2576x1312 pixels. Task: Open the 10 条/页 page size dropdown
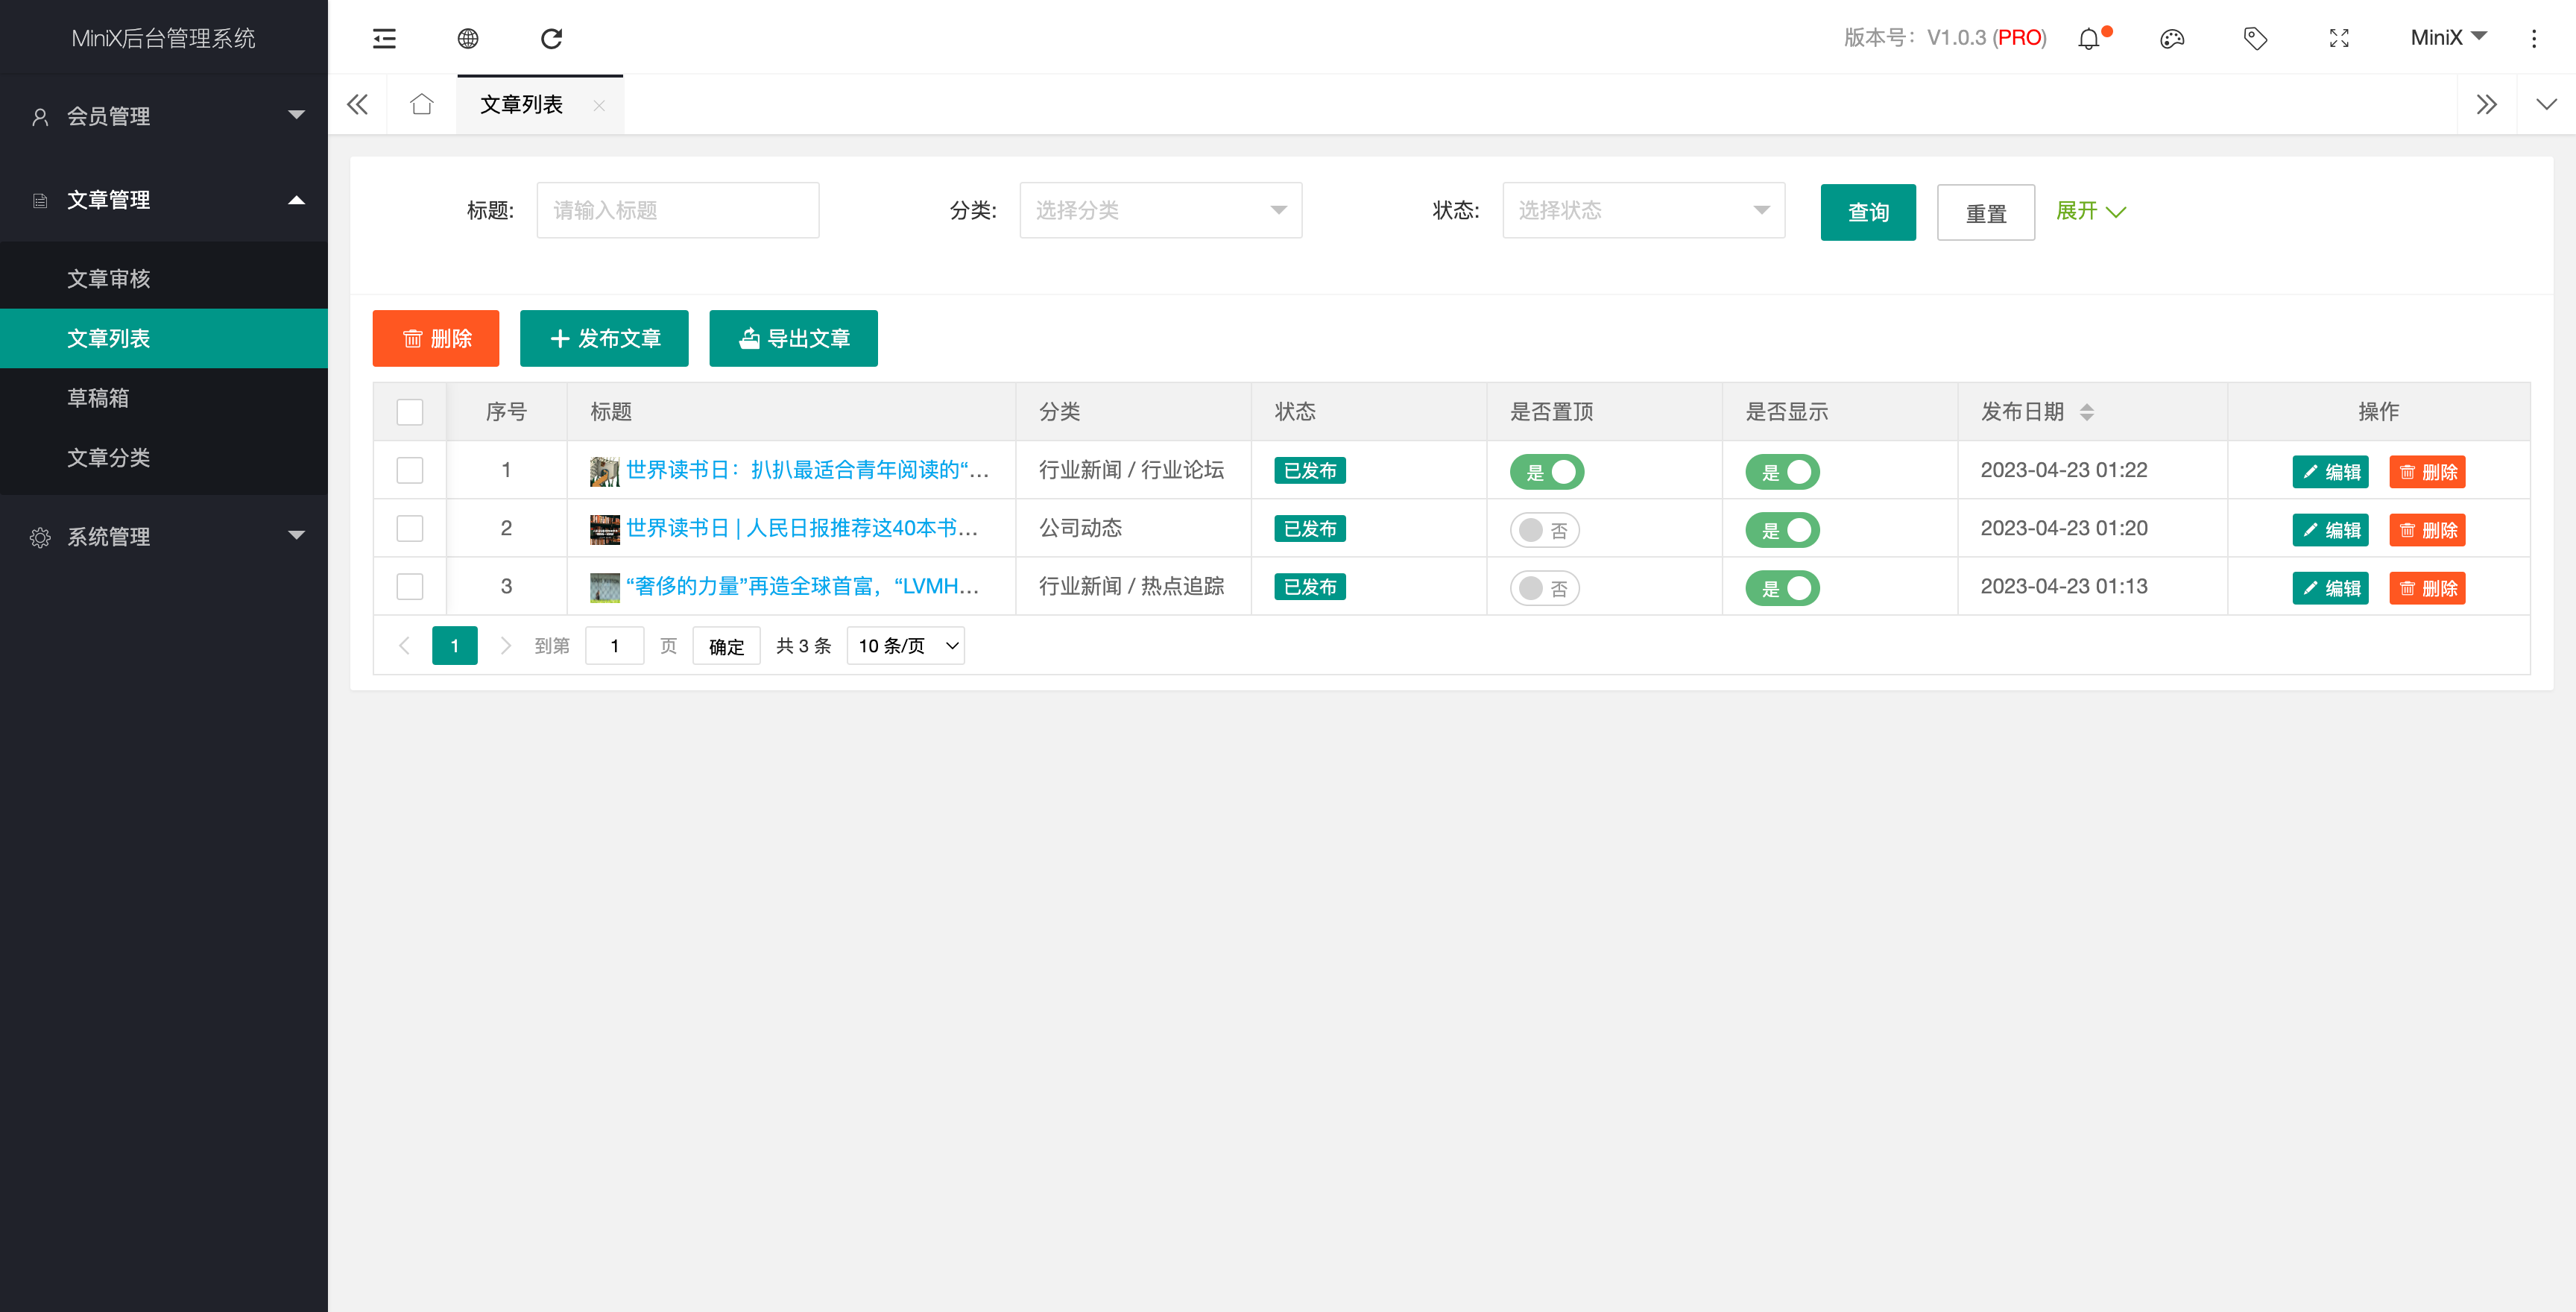click(x=906, y=646)
